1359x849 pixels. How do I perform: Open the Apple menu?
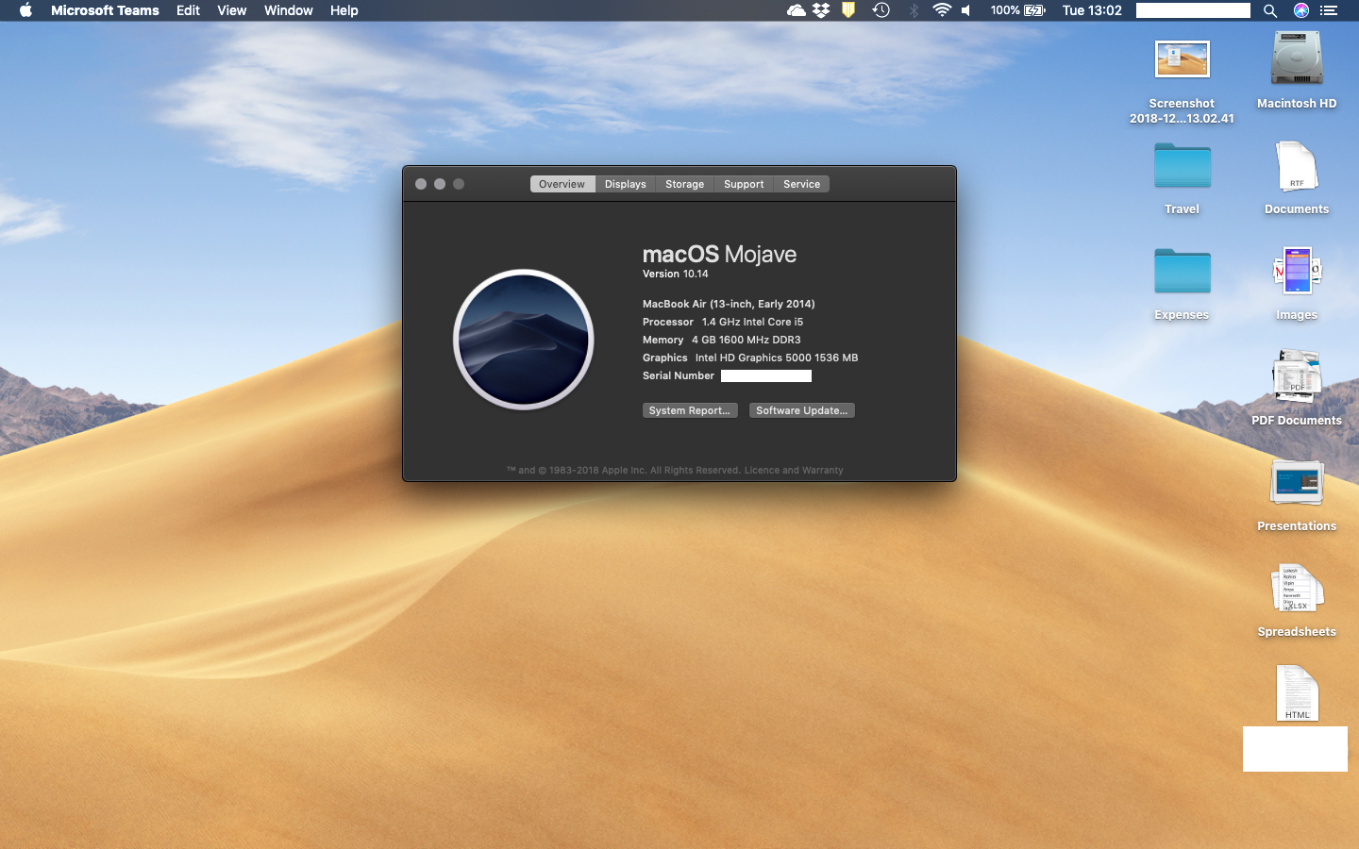pos(25,10)
